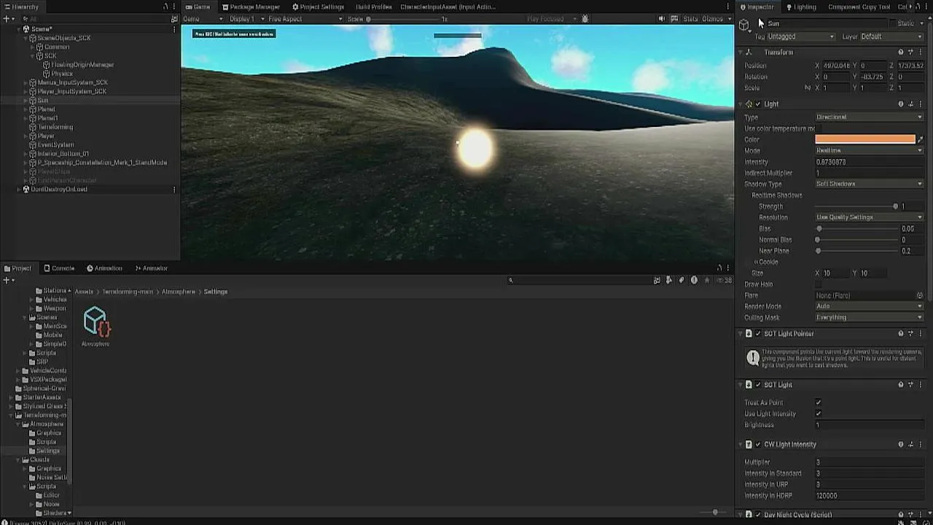The width and height of the screenshot is (933, 525).
Task: Edit the Position X field
Action: (837, 66)
